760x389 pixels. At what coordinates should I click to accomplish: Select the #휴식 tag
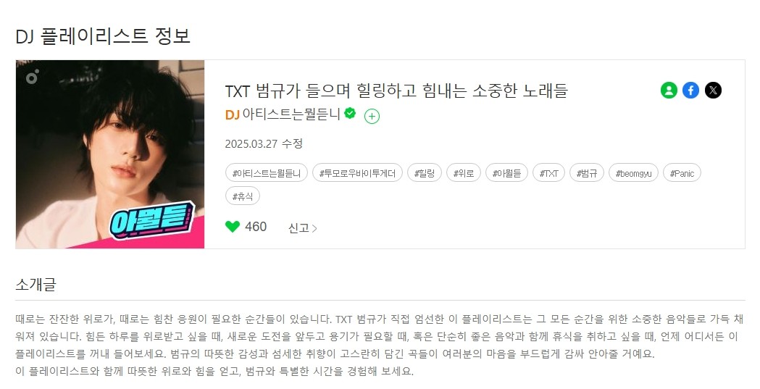[243, 196]
